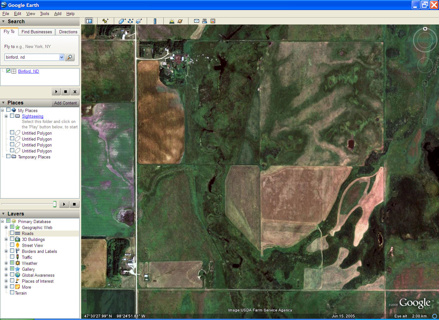Click the play button under search results

pyautogui.click(x=56, y=92)
